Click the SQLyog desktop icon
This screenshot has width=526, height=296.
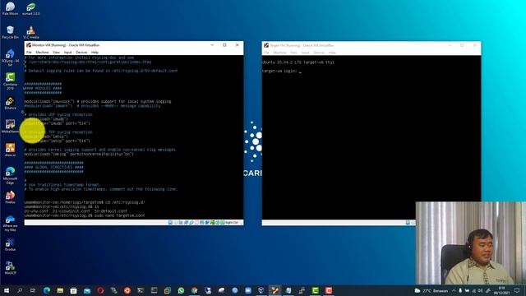10,57
